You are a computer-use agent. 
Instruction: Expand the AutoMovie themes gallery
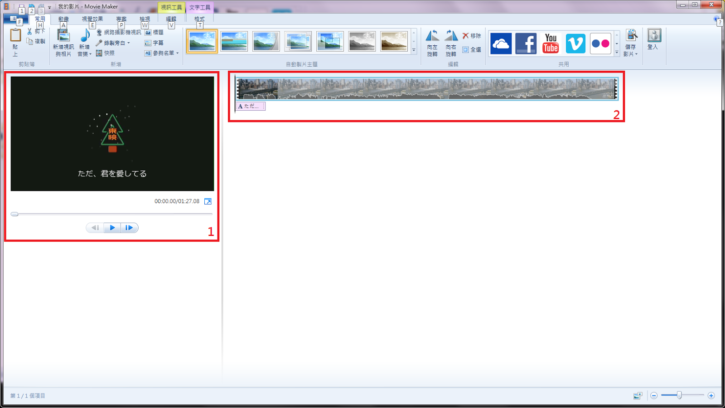(414, 50)
